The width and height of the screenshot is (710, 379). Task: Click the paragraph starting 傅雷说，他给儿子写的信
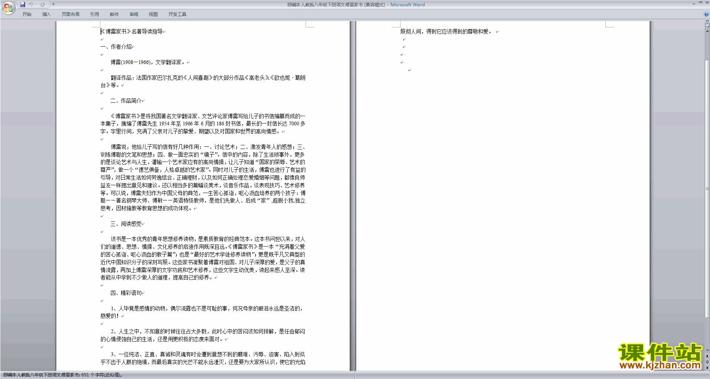(203, 177)
